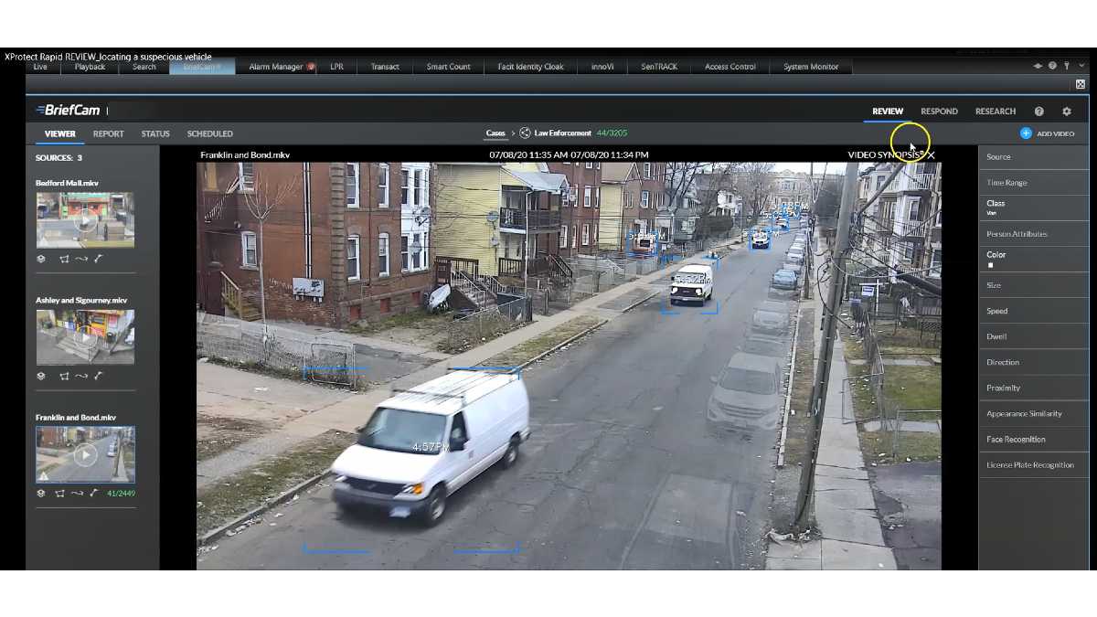The image size is (1097, 617).
Task: Select the RESPOND mode tab
Action: pyautogui.click(x=939, y=112)
